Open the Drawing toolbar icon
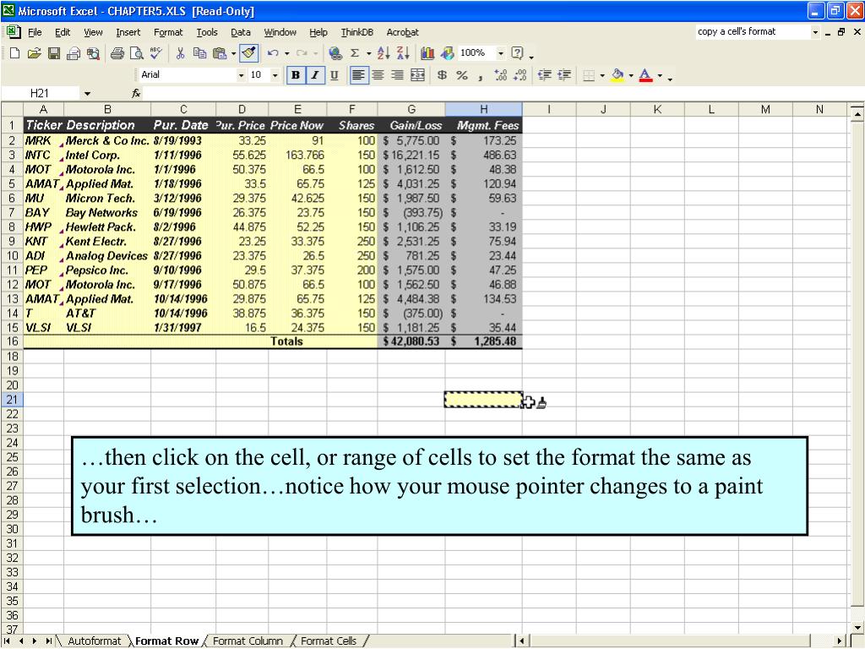The width and height of the screenshot is (865, 649). pyautogui.click(x=448, y=53)
